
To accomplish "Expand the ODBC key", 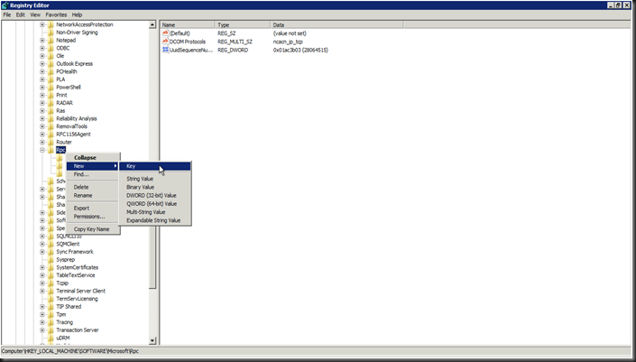I will coord(42,48).
